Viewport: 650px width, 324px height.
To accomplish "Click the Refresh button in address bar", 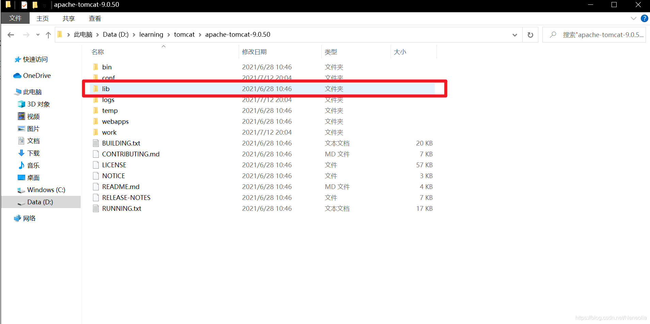I will pos(530,35).
